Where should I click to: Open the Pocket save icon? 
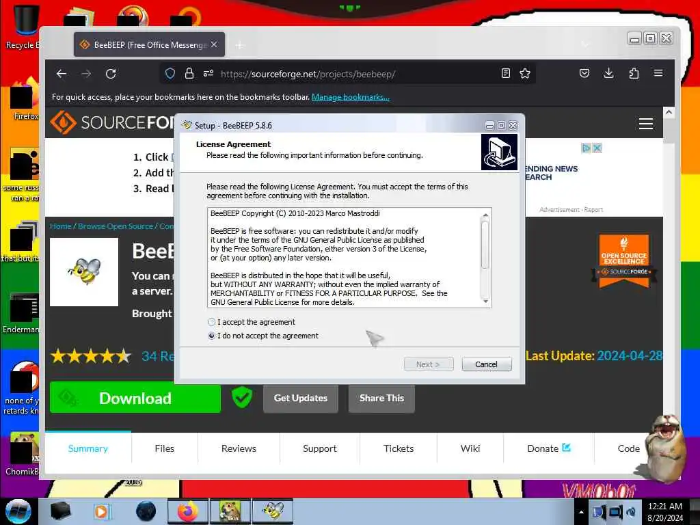pos(584,74)
